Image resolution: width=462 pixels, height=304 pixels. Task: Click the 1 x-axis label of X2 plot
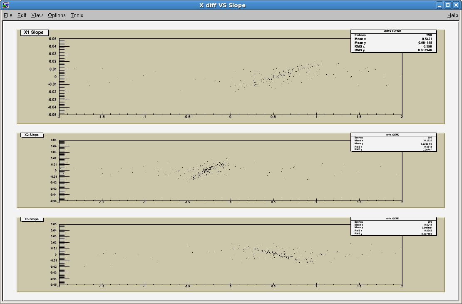pyautogui.click(x=316, y=203)
